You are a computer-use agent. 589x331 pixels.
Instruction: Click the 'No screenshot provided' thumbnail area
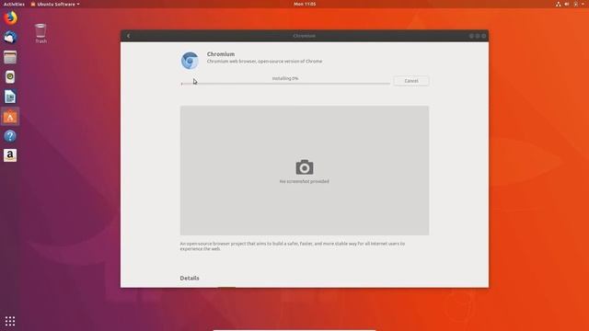305,170
